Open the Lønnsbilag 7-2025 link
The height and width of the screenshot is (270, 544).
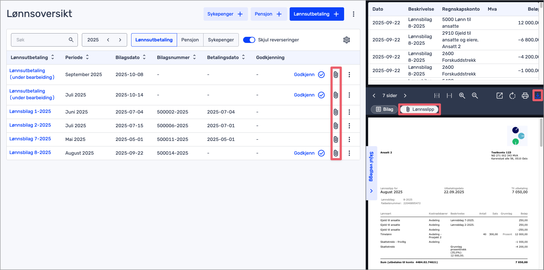[x=30, y=139]
